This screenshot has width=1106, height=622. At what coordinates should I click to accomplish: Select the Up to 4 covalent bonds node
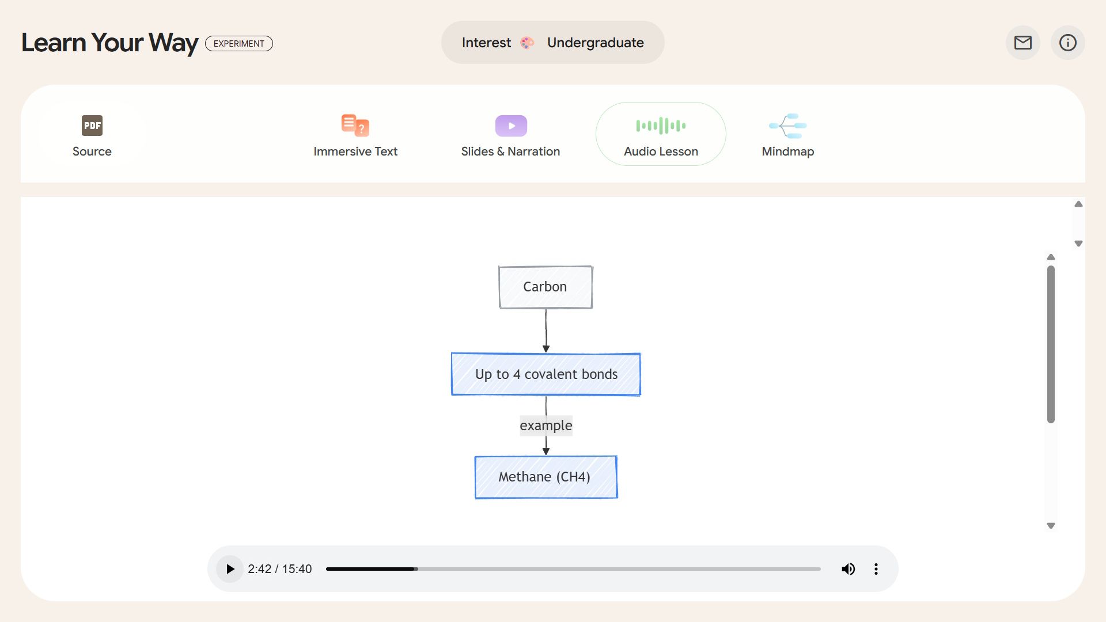(546, 374)
